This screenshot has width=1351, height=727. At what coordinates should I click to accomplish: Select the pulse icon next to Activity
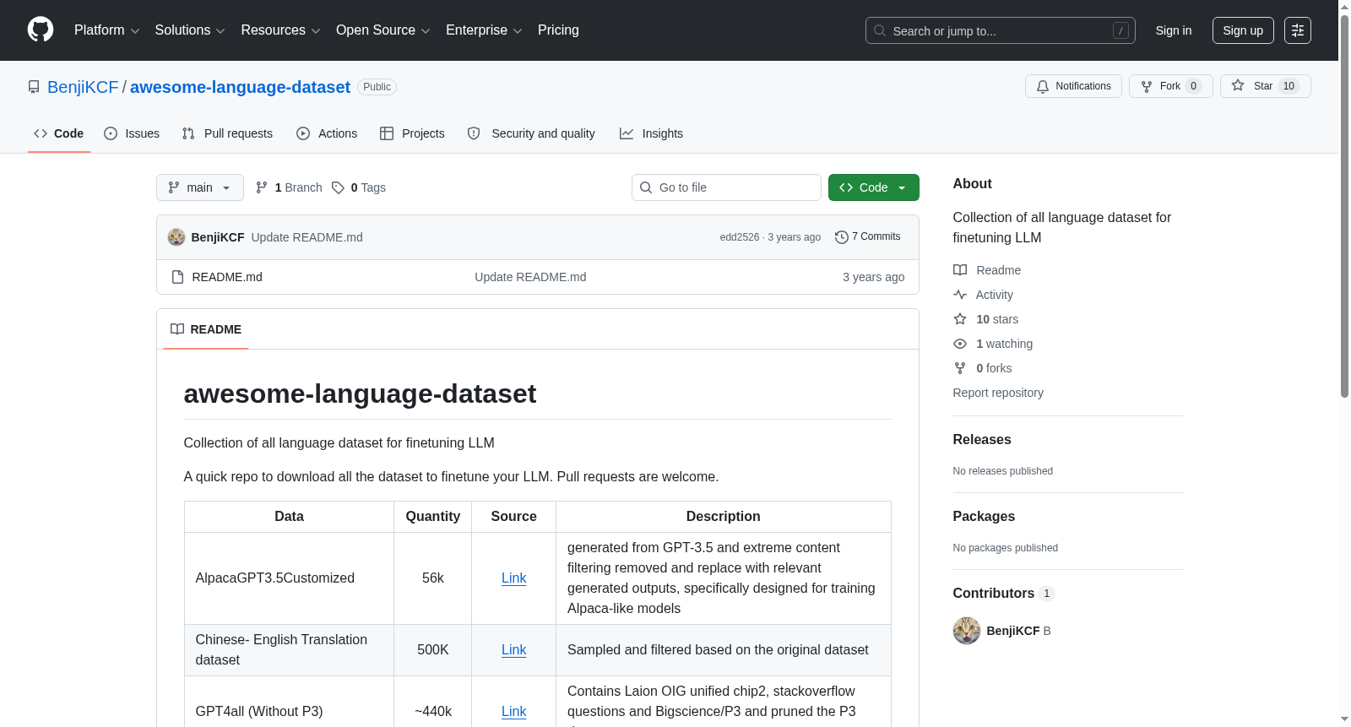pyautogui.click(x=960, y=295)
